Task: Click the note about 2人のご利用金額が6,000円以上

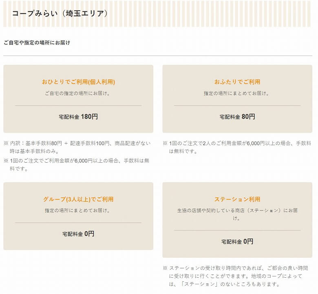Action: (x=237, y=147)
